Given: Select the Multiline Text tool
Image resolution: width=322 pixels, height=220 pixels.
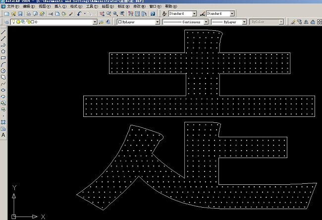Looking at the screenshot, I should [3, 134].
